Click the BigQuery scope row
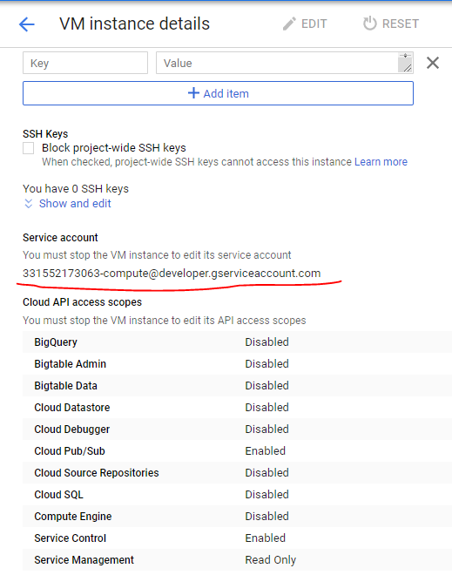Image resolution: width=452 pixels, height=575 pixels. [x=237, y=342]
